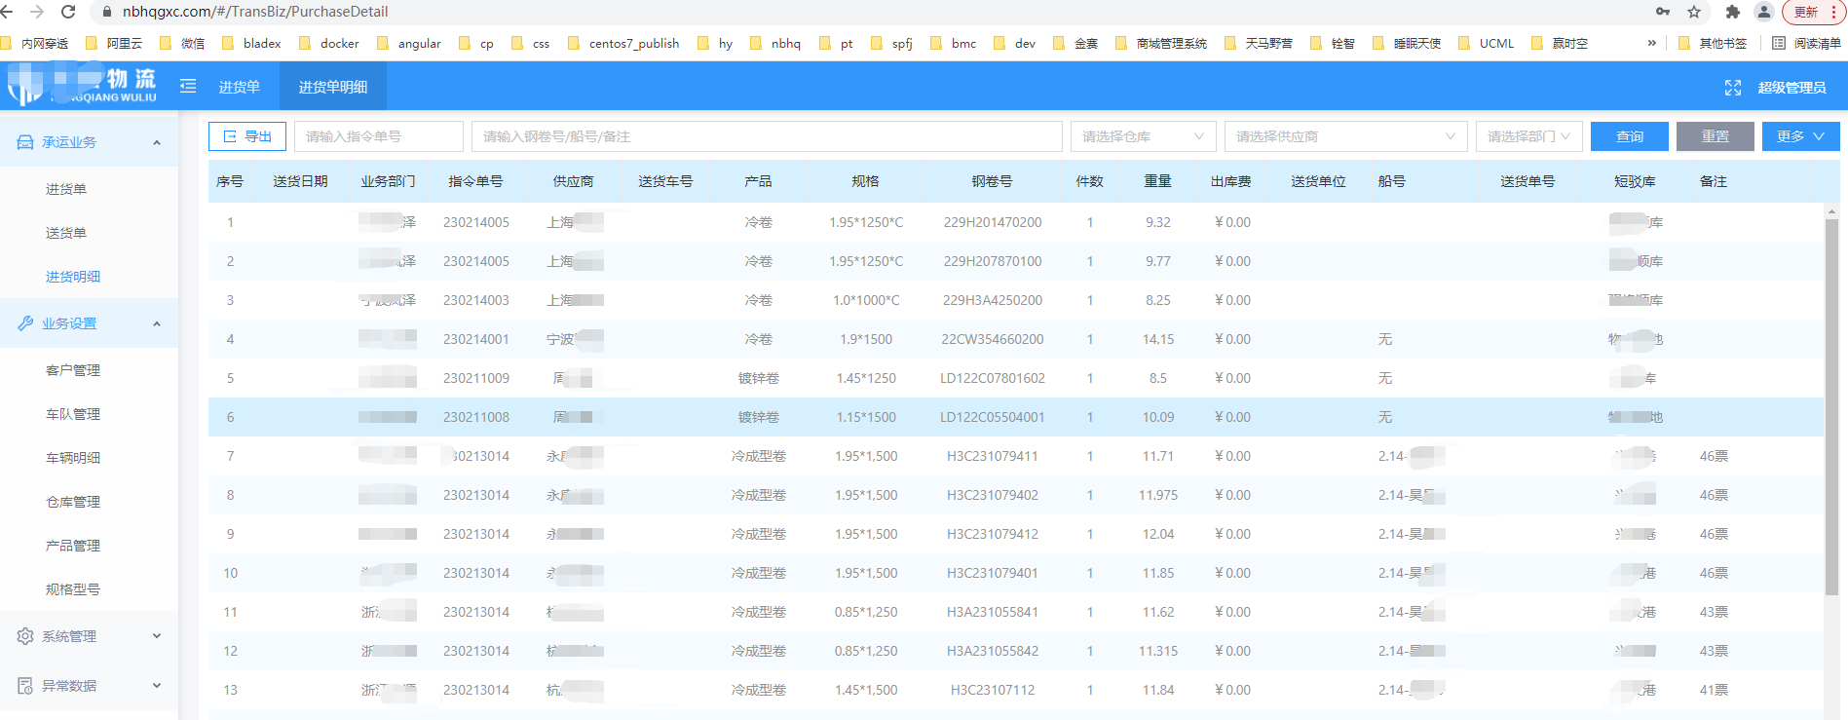
Task: Click steel coil number H3C23107112
Action: click(992, 690)
